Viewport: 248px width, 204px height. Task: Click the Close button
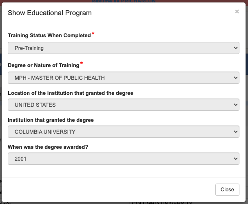[x=227, y=189]
